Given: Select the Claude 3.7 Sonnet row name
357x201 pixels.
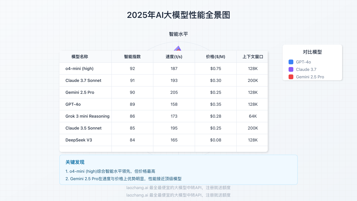Looking at the screenshot, I should pos(83,80).
